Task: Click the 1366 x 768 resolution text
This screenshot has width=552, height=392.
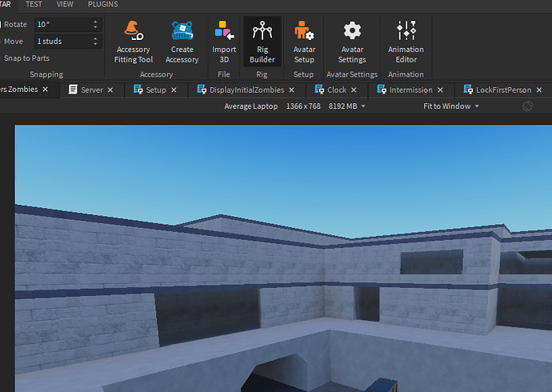Action: click(x=303, y=106)
